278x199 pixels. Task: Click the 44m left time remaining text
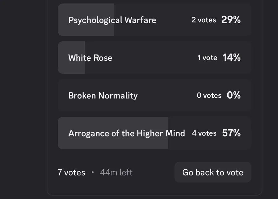coord(116,172)
